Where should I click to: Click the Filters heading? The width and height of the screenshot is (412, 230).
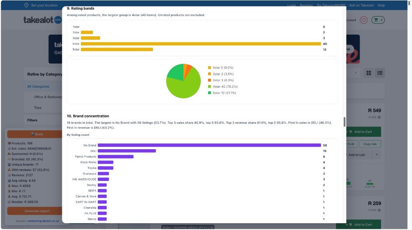32,120
